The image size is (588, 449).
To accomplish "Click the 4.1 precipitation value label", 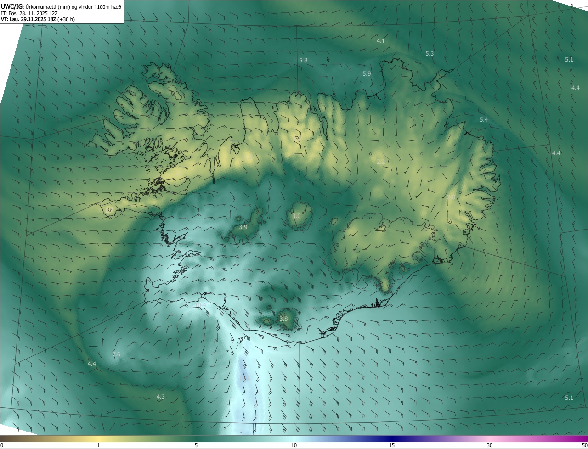I will tap(380, 41).
